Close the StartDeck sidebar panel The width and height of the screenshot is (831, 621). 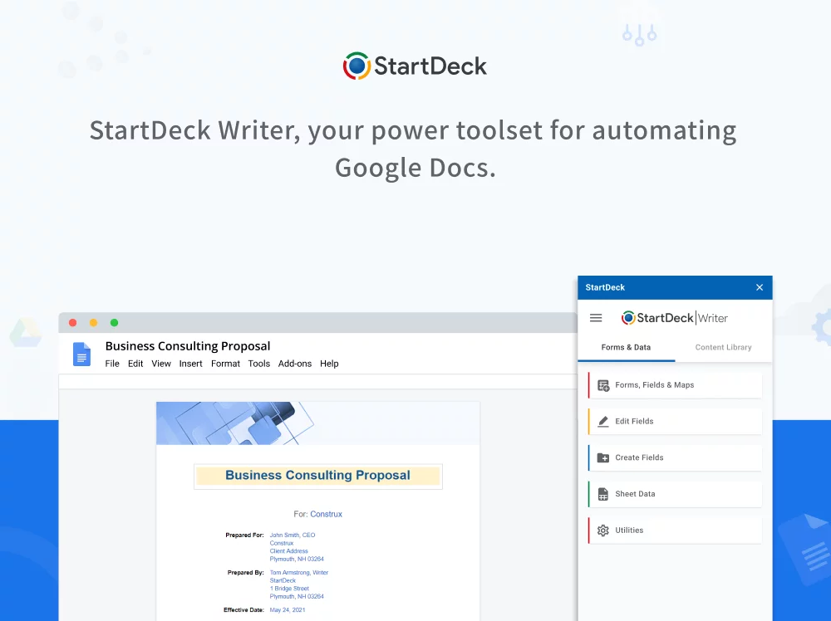point(759,287)
